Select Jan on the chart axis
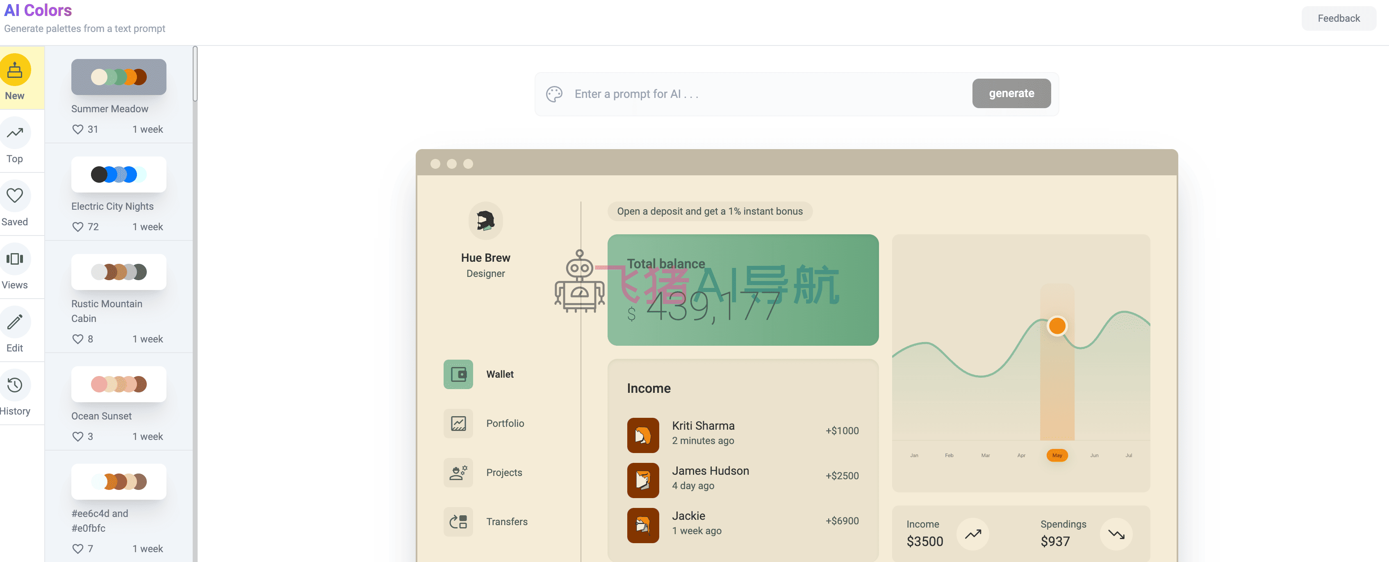The image size is (1389, 562). pos(913,455)
